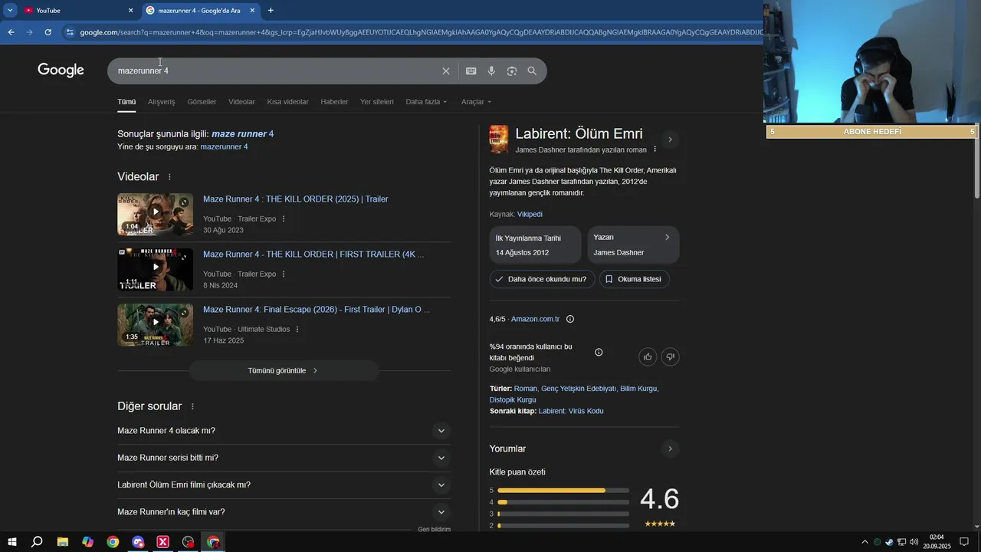Open the Amazon.com.tr rating link
This screenshot has width=981, height=552.
click(535, 319)
